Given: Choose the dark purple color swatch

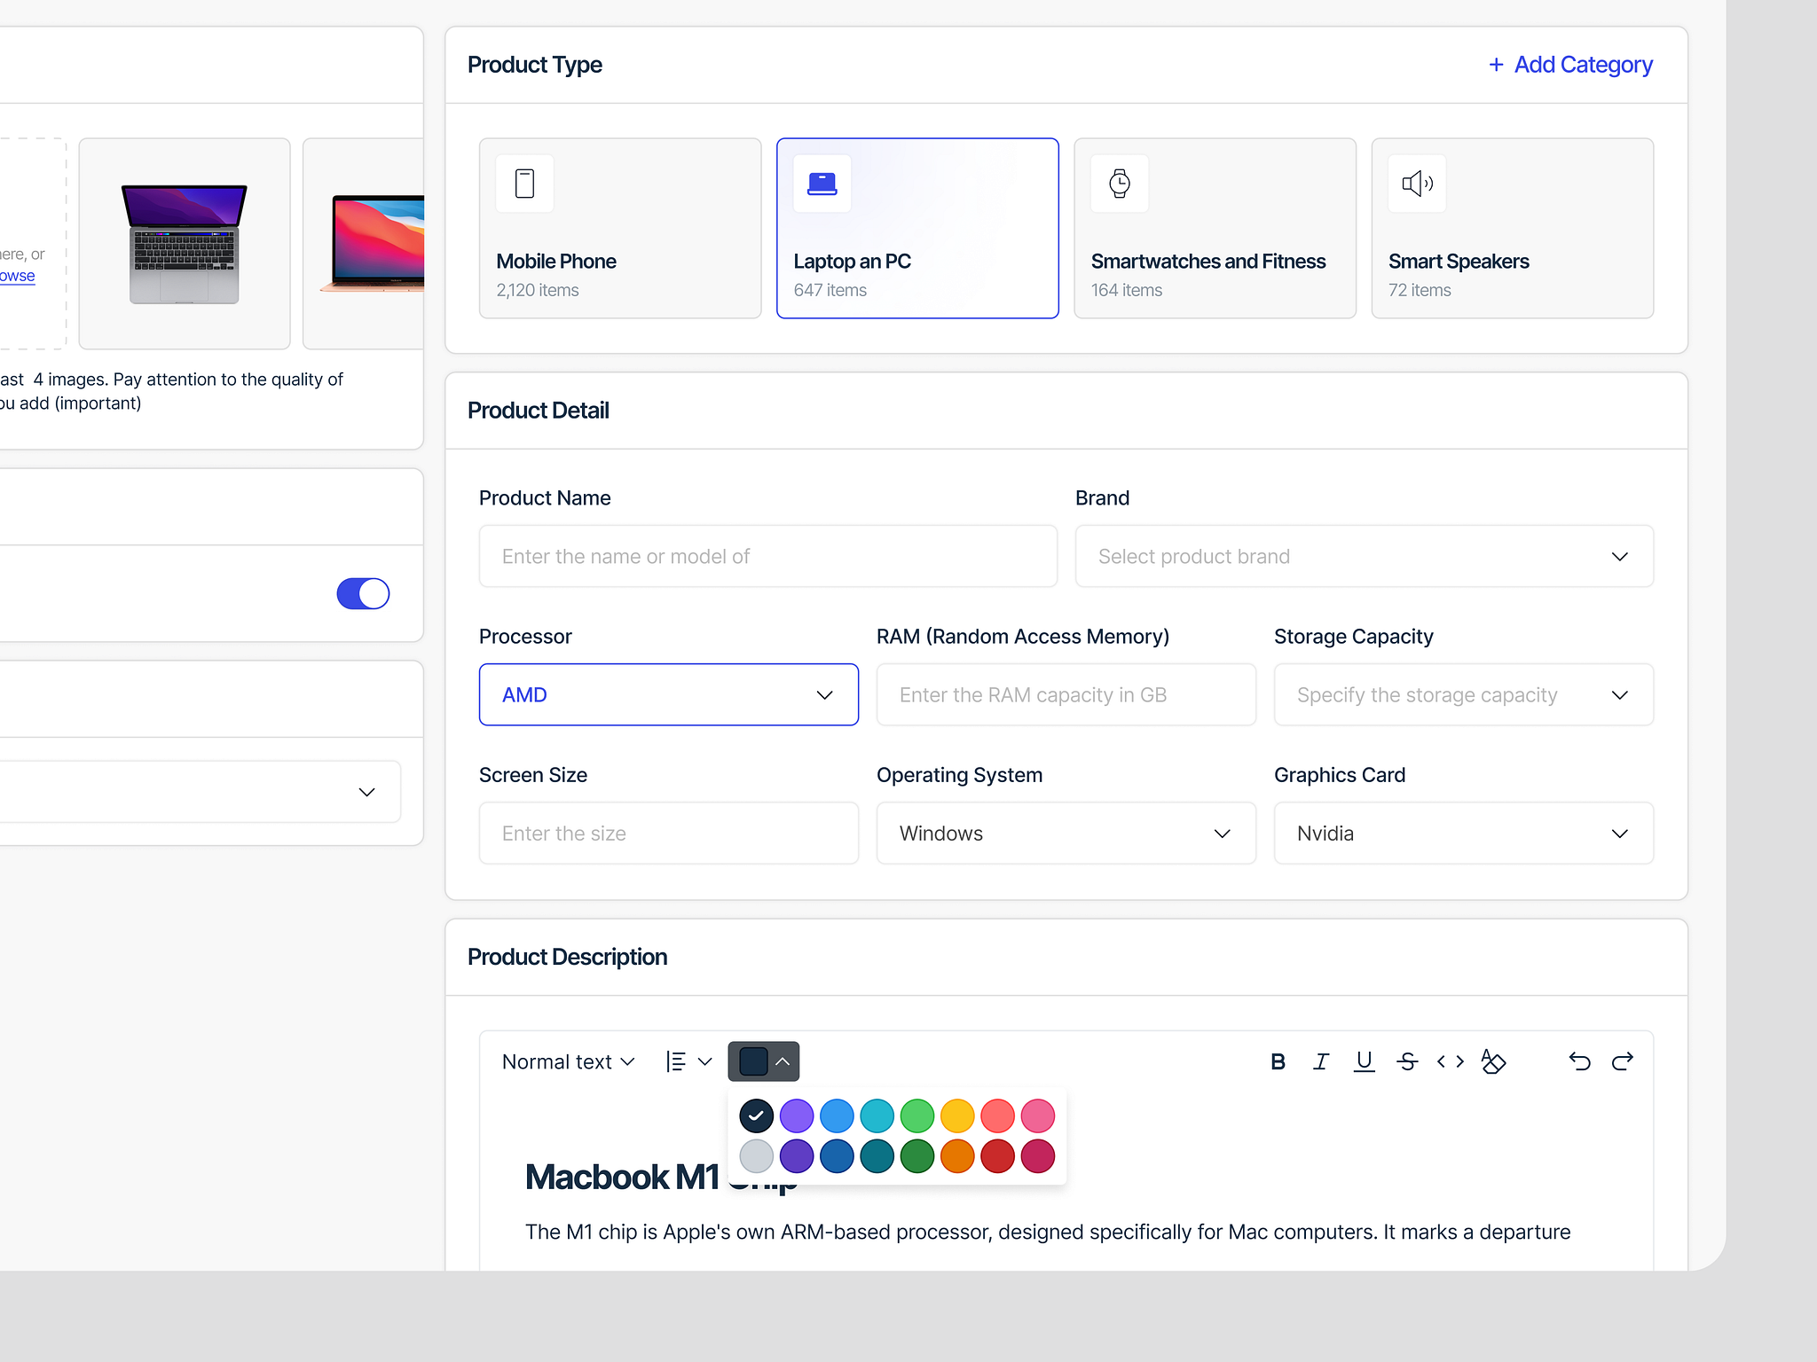Looking at the screenshot, I should [x=797, y=1156].
